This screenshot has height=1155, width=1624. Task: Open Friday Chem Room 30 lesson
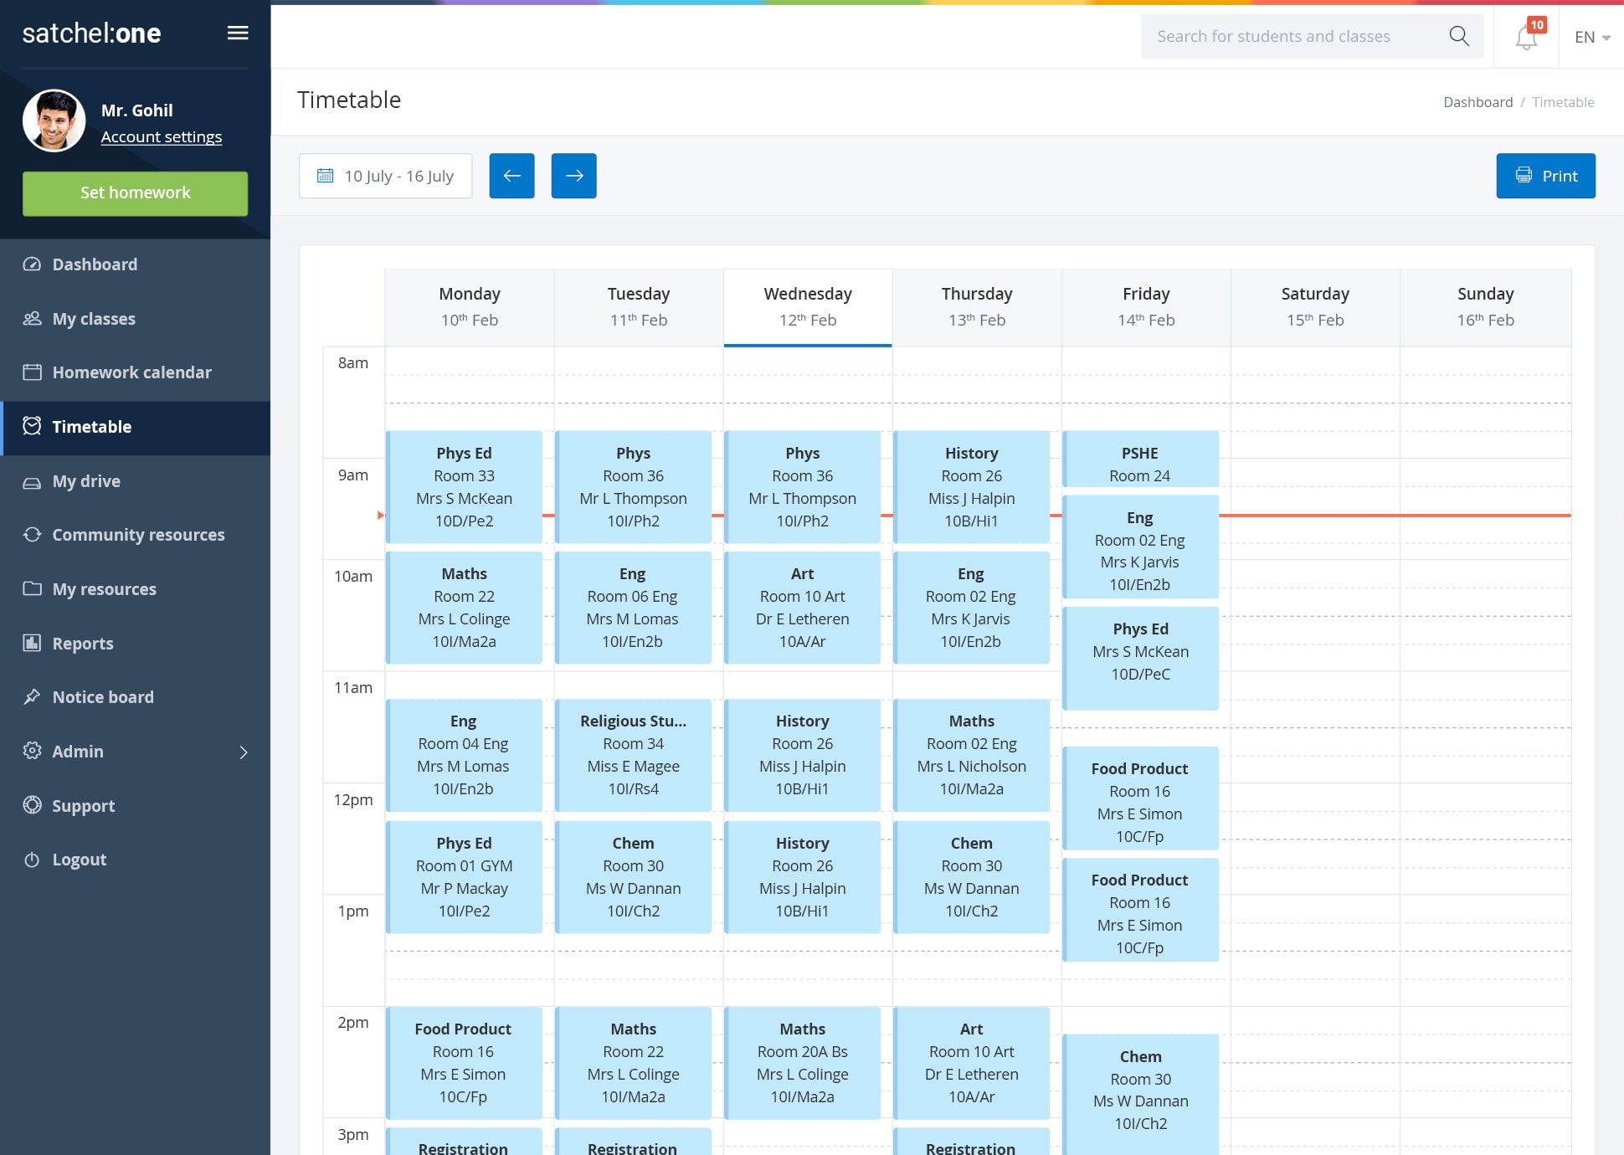(x=1140, y=1095)
